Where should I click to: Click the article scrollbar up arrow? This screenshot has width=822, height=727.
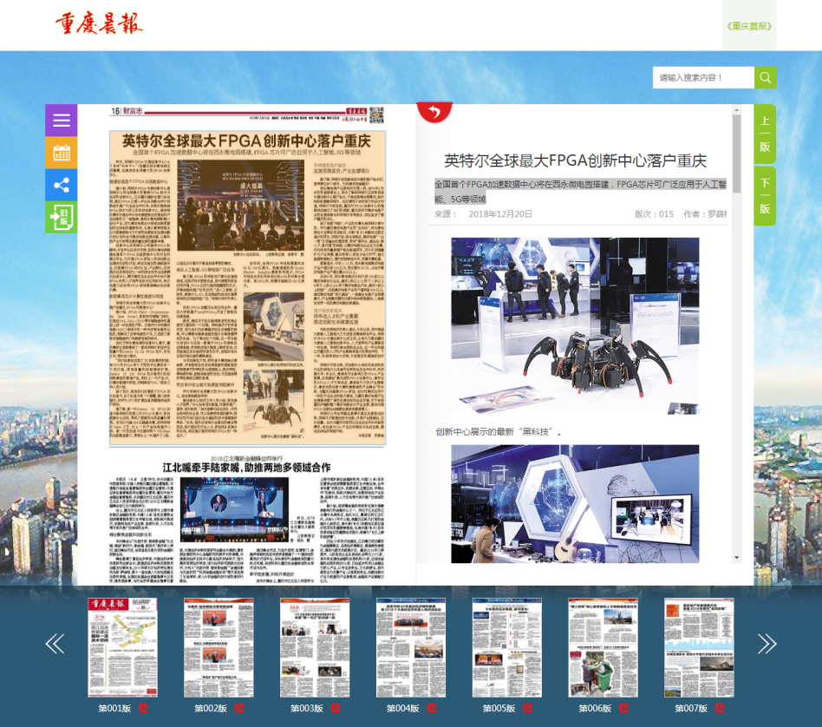tap(736, 110)
